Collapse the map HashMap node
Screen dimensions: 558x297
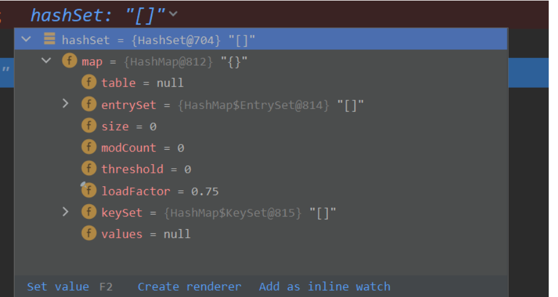[x=46, y=61]
